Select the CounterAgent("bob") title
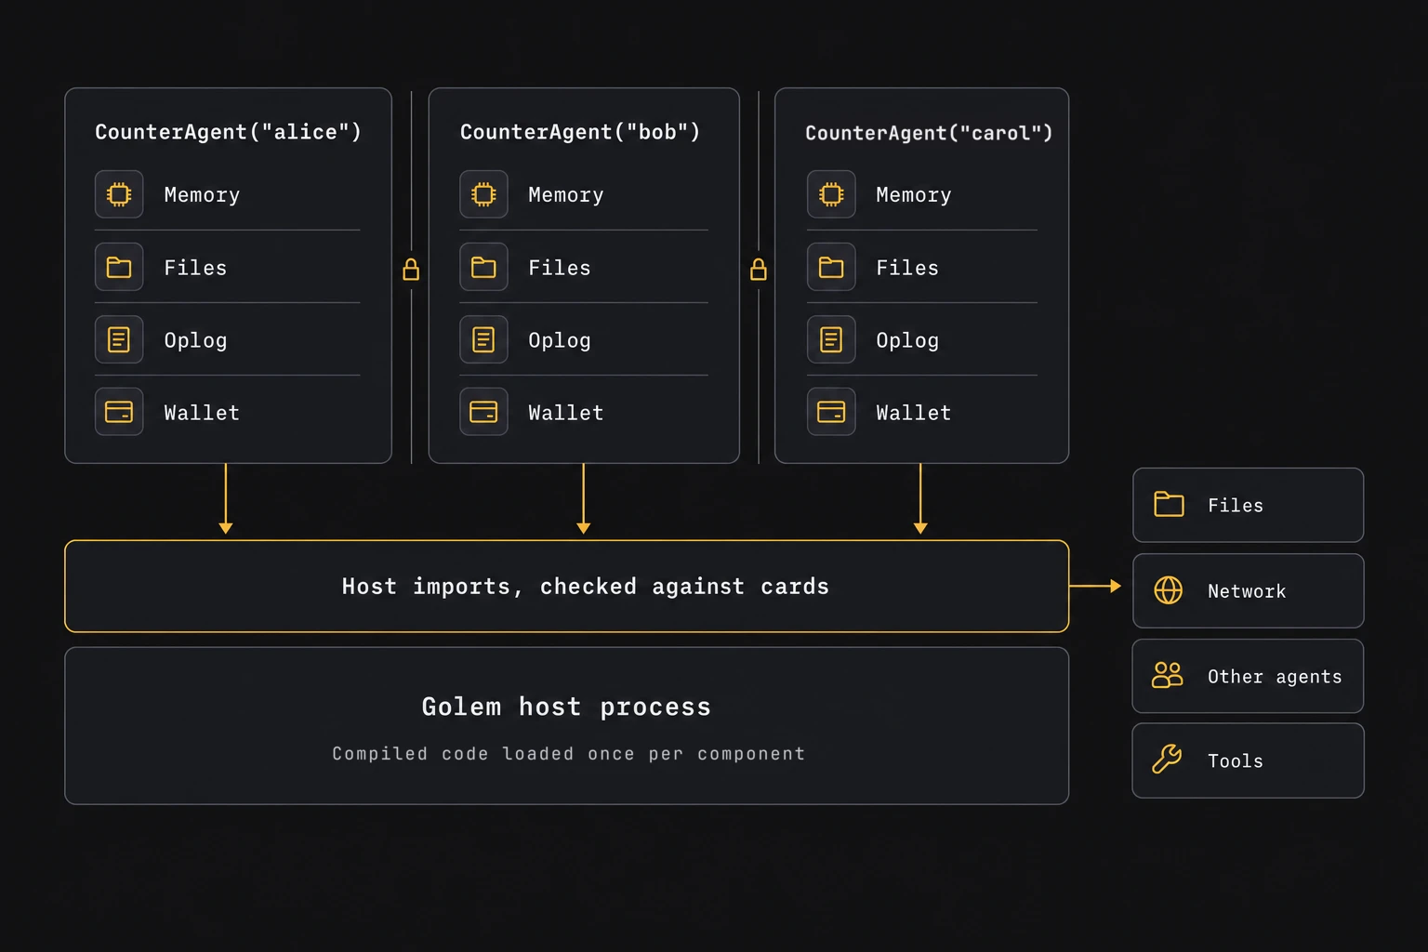This screenshot has width=1428, height=952. [580, 132]
